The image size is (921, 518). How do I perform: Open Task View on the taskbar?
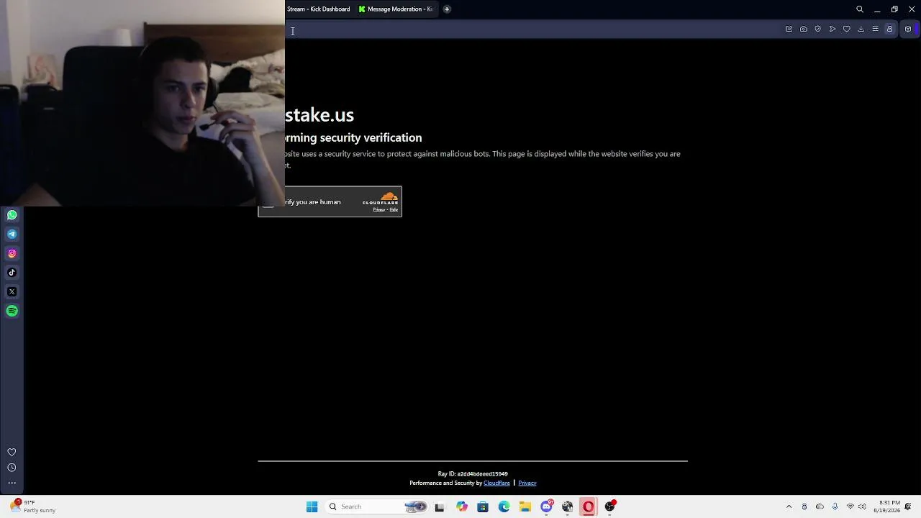[x=440, y=506]
